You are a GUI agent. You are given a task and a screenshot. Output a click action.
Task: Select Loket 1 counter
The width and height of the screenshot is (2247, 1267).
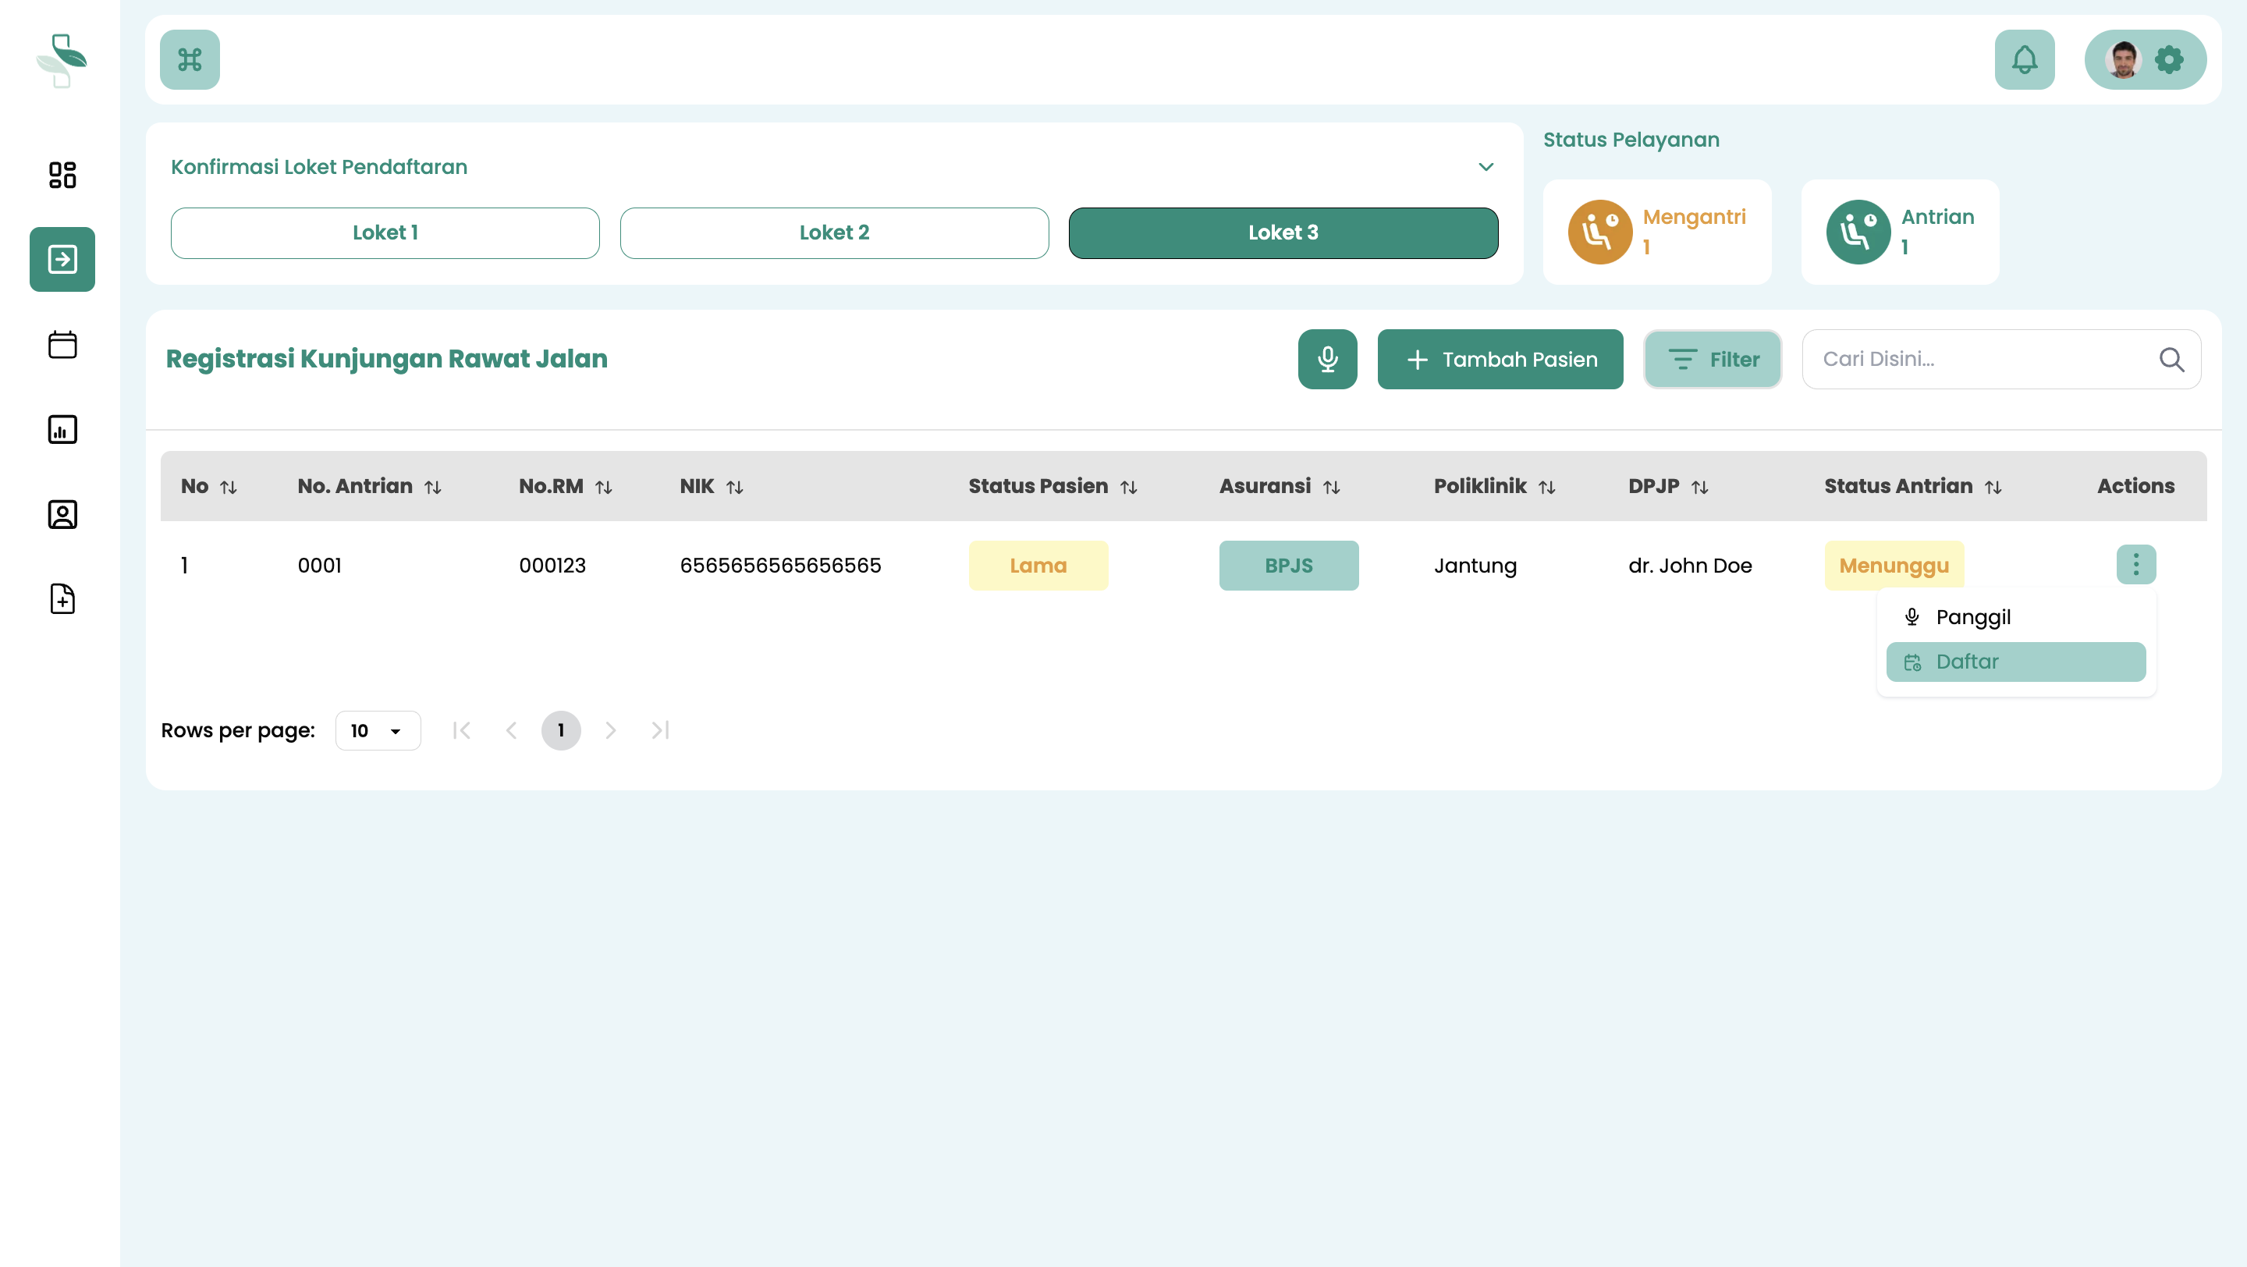pyautogui.click(x=385, y=232)
